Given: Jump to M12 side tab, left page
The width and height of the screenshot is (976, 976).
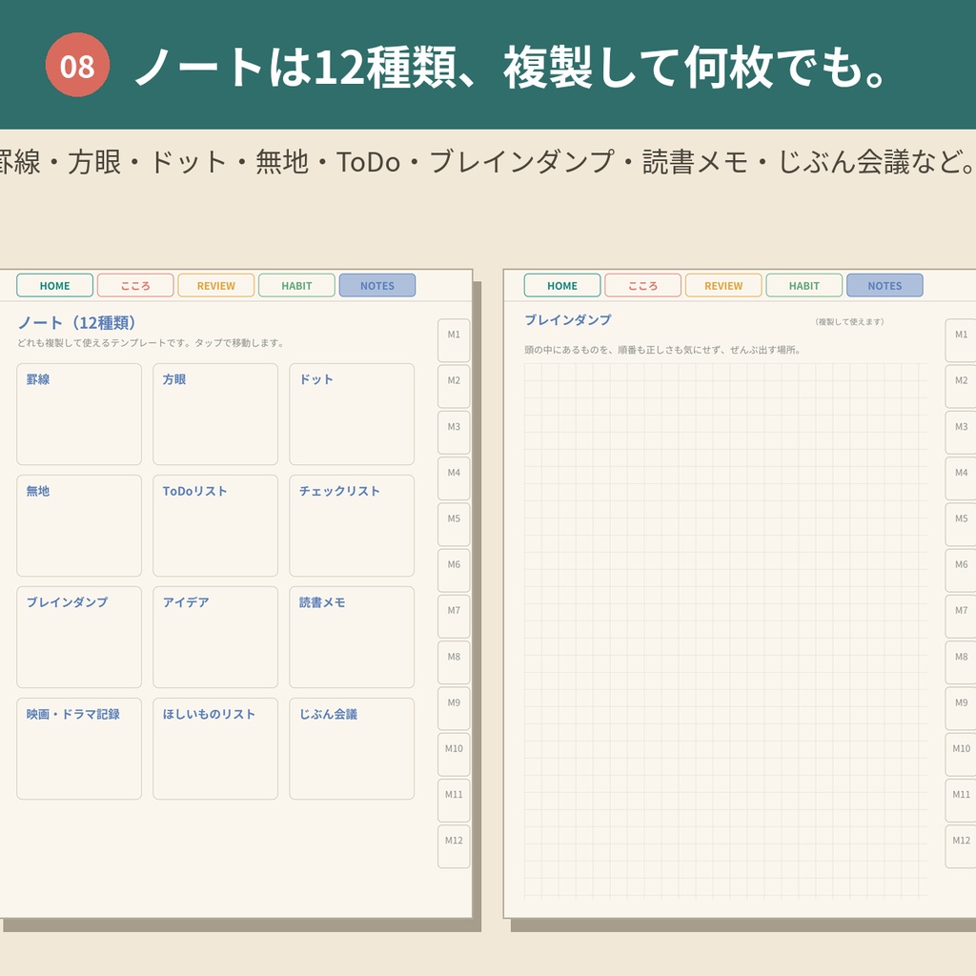Looking at the screenshot, I should pyautogui.click(x=454, y=846).
